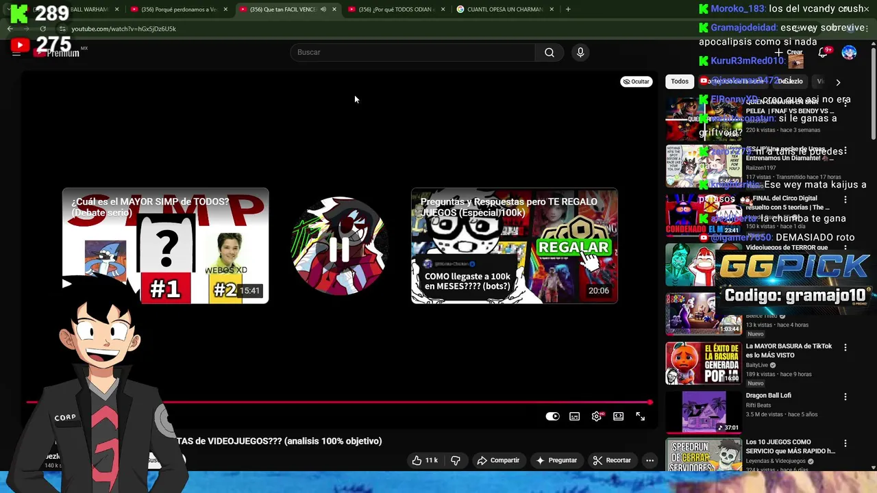
Task: Dislike the video with thumbs down
Action: click(x=455, y=460)
